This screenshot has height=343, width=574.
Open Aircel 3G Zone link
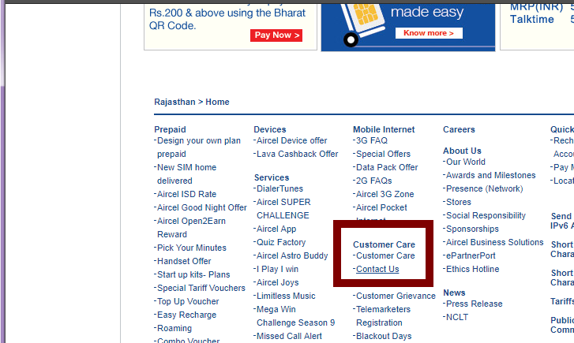pos(385,194)
